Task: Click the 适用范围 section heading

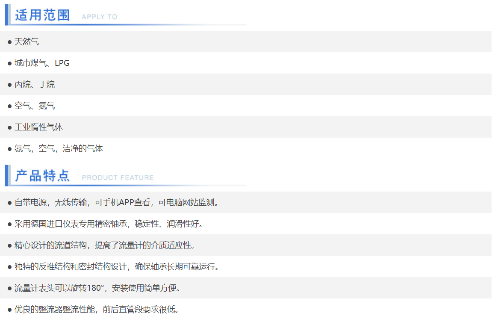Action: pyautogui.click(x=42, y=15)
